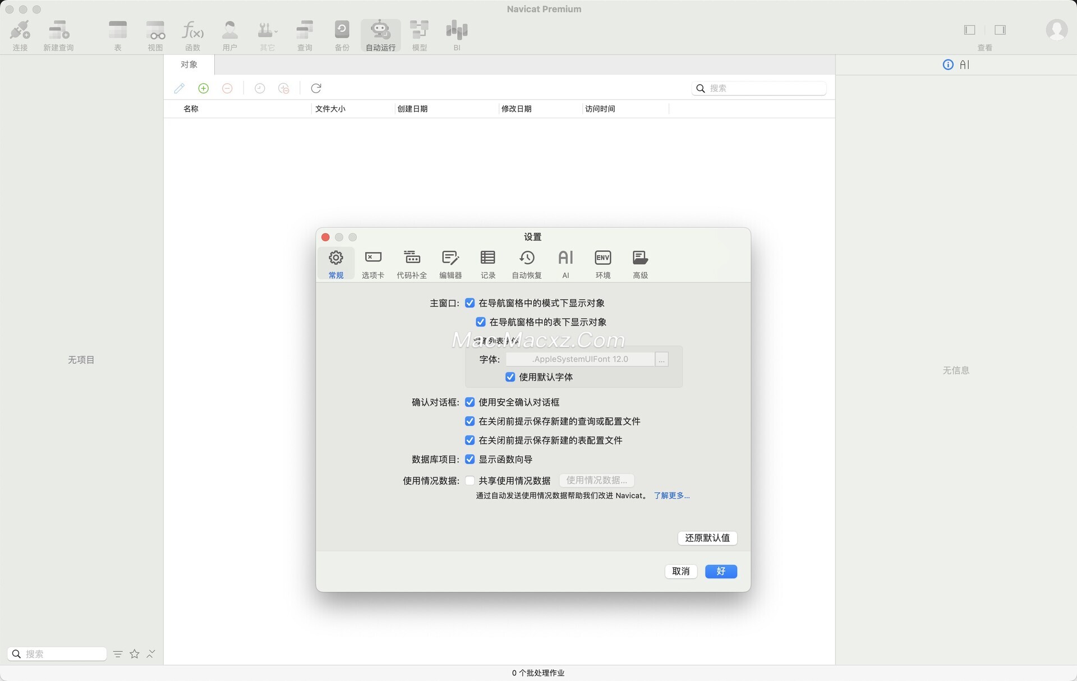1077x681 pixels.
Task: Click the font chooser ellipsis button
Action: 662,359
